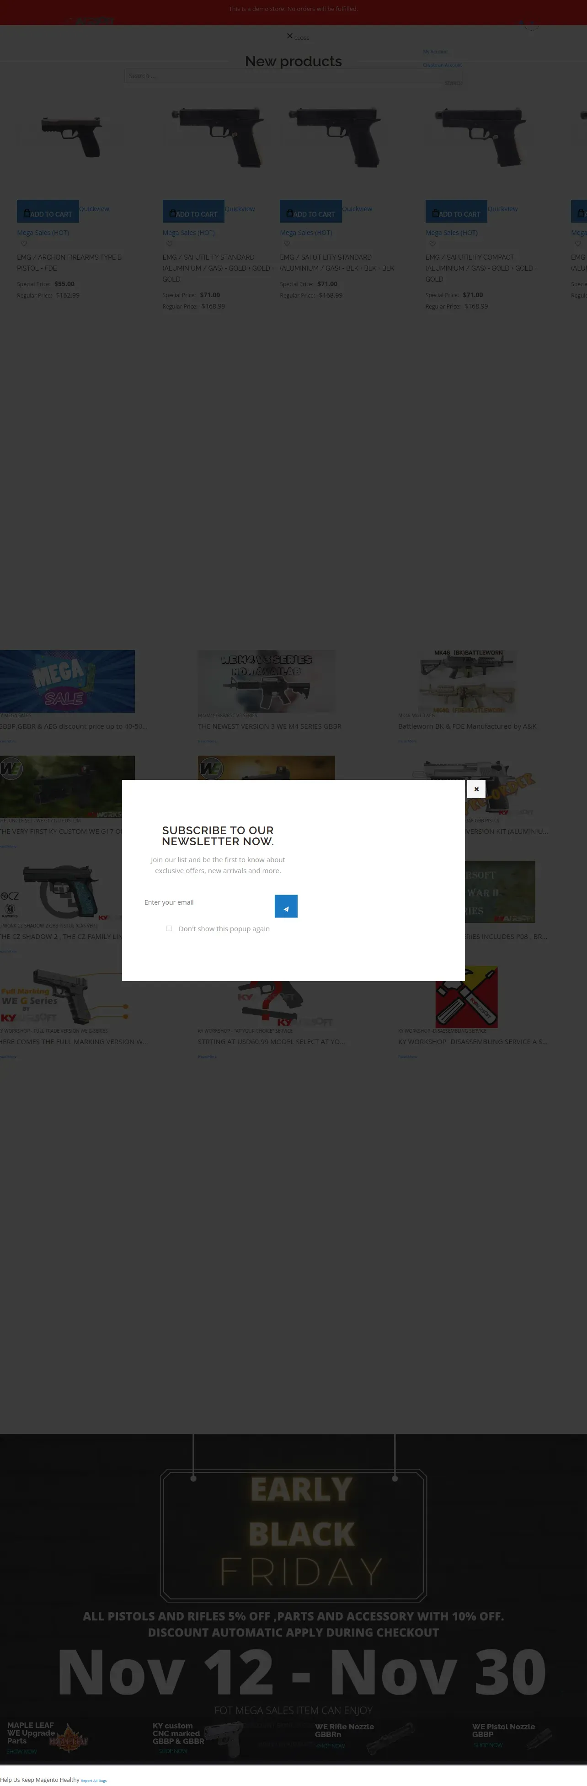Add SAI Utility Standard BLK pistol to cart
The width and height of the screenshot is (587, 1786).
pos(310,212)
